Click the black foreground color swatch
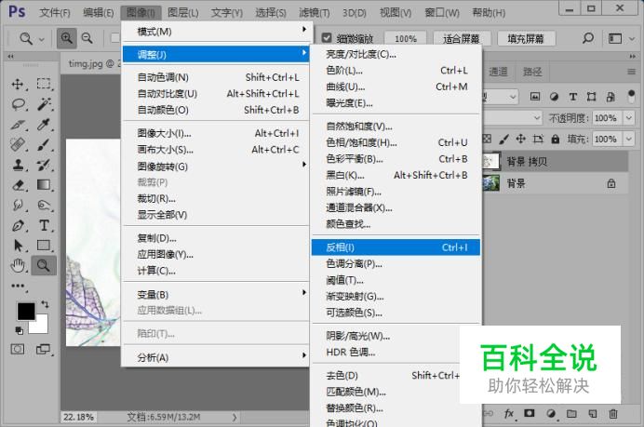Screen dimensions: 644x427 tap(26, 312)
